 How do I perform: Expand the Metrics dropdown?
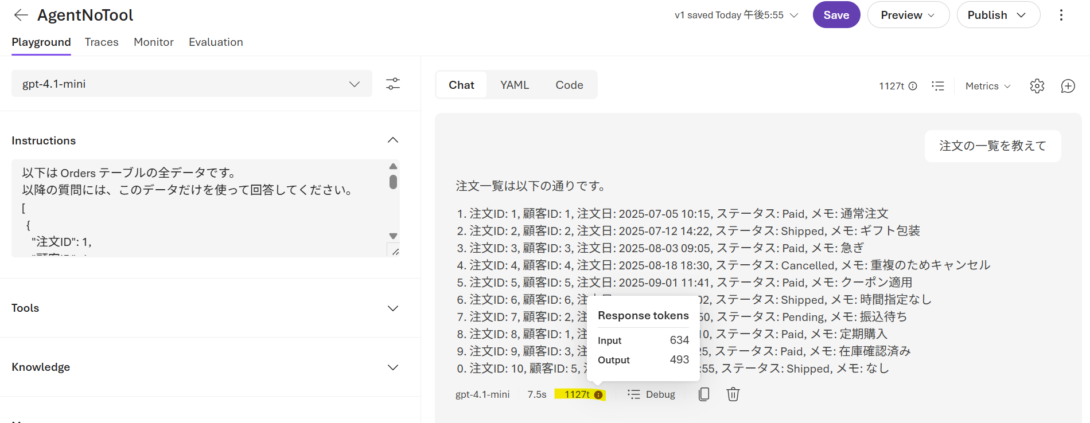[988, 86]
